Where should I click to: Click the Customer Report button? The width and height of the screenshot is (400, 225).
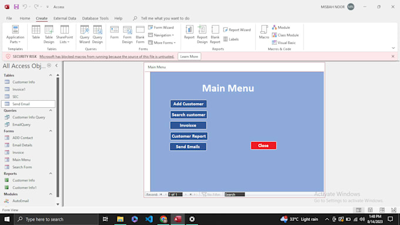(x=189, y=136)
